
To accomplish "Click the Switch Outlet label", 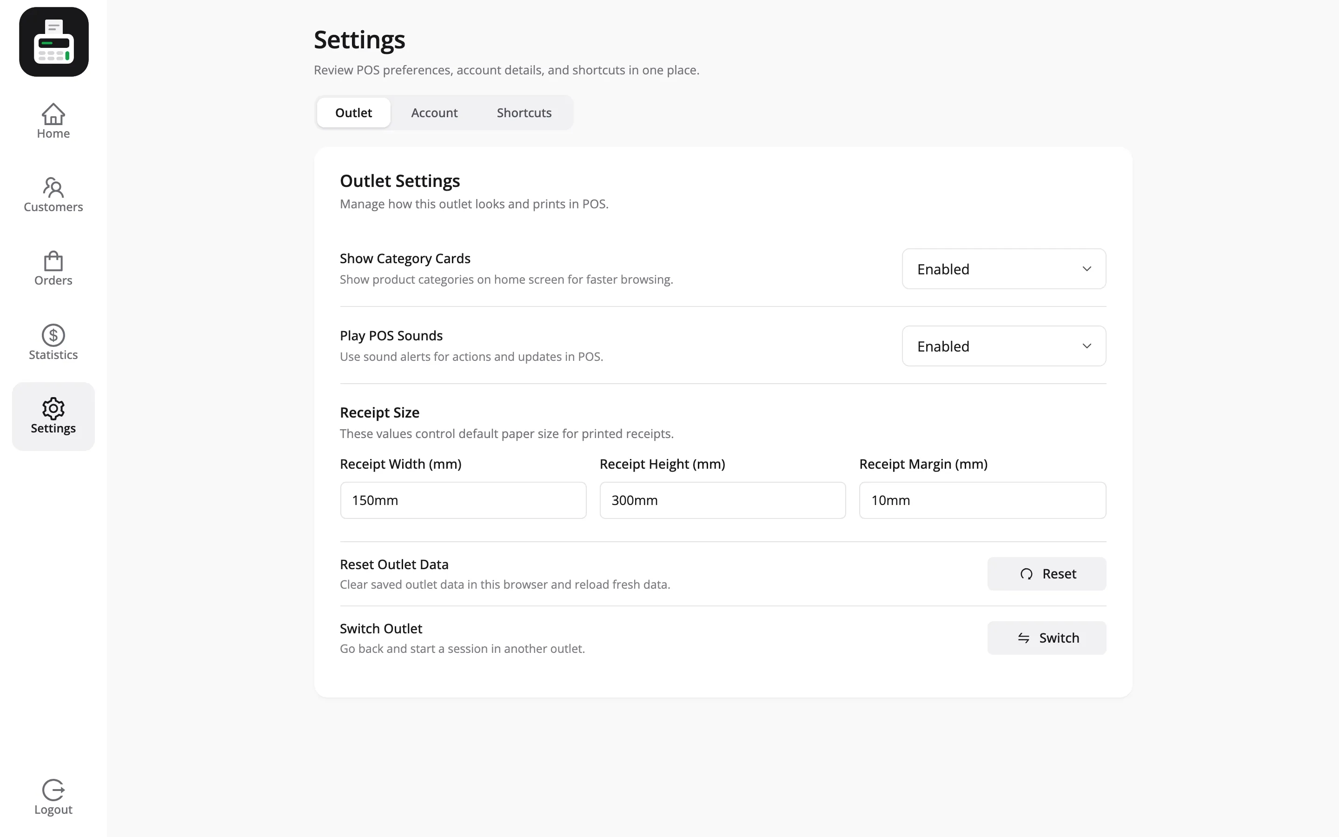I will point(381,629).
